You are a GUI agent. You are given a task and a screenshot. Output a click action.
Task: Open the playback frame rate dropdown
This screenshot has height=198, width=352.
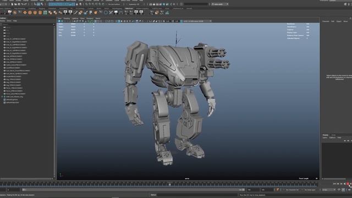click(x=329, y=190)
